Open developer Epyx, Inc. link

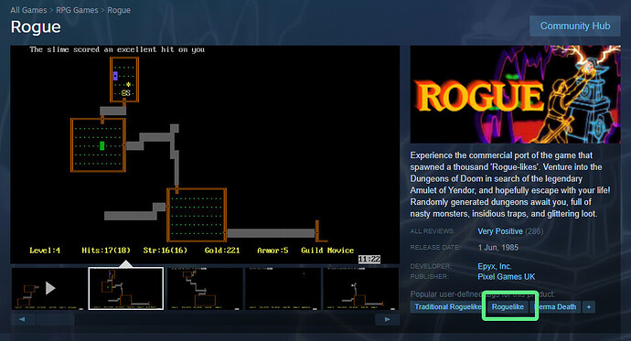494,266
